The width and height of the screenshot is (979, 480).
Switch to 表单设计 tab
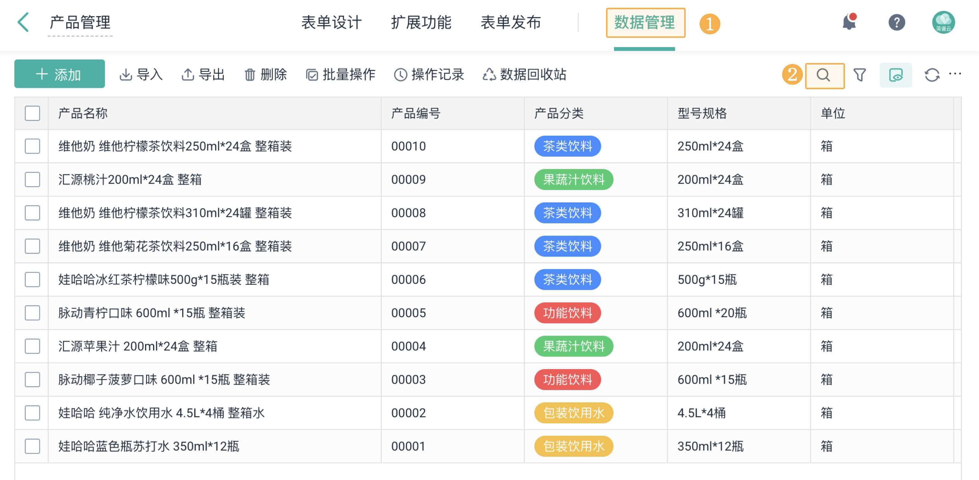pyautogui.click(x=331, y=22)
